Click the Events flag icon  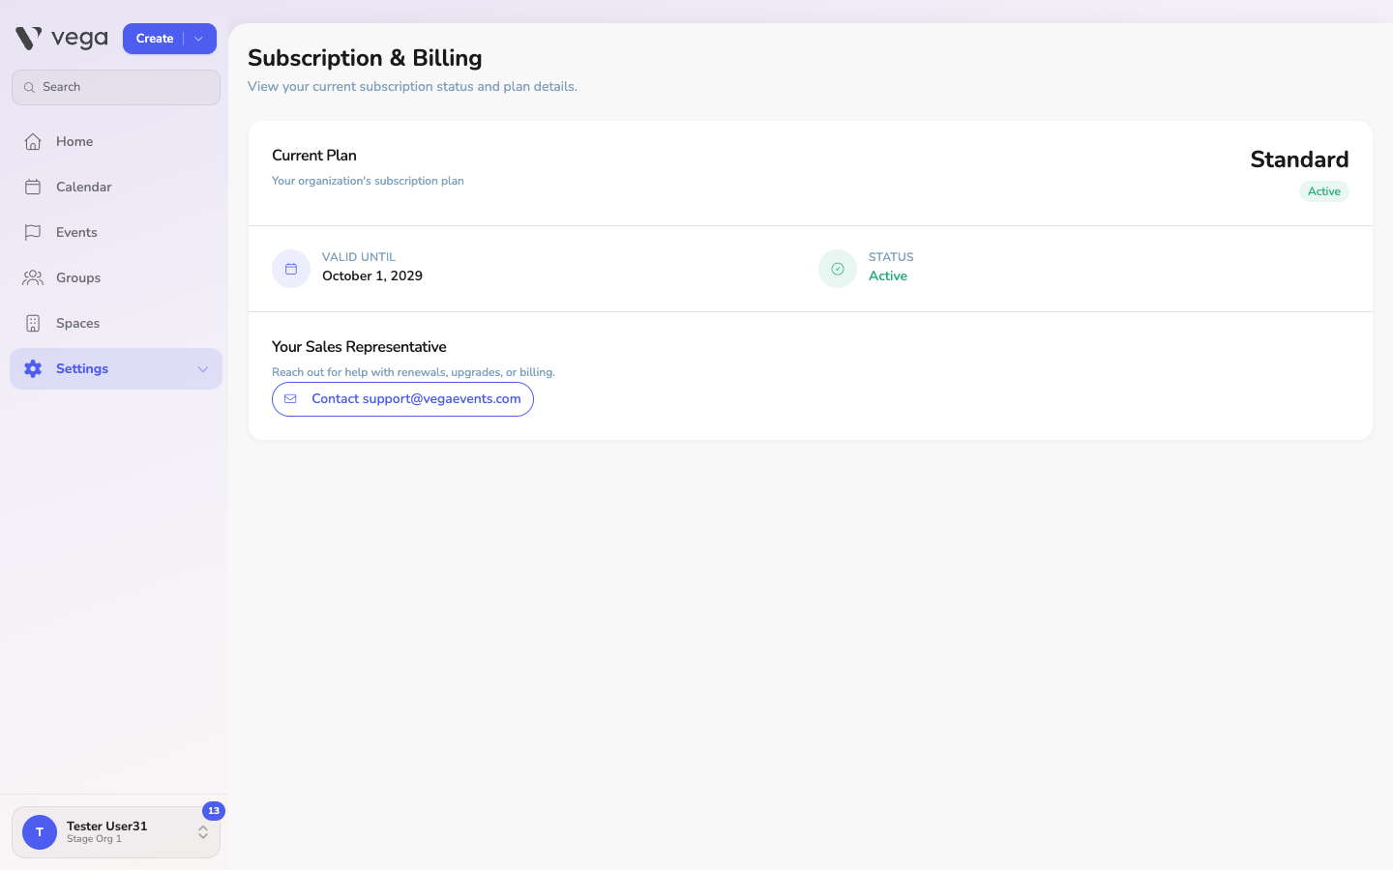point(33,233)
